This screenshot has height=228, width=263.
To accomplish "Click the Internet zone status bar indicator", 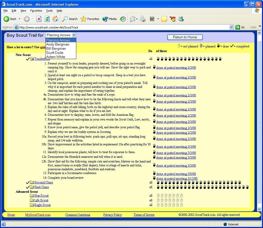I will click(231, 224).
